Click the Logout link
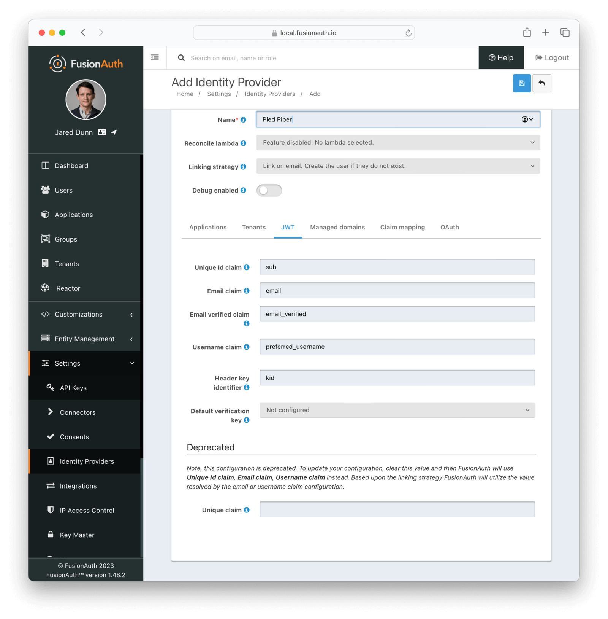Viewport: 608px width, 619px height. [x=552, y=58]
